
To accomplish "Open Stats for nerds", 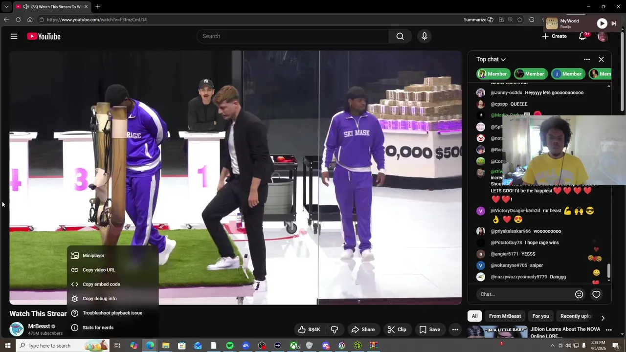I will 113,328.
